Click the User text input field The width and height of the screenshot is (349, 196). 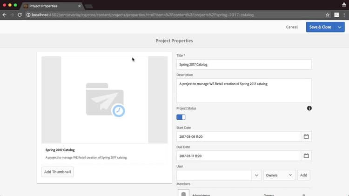tap(214, 176)
